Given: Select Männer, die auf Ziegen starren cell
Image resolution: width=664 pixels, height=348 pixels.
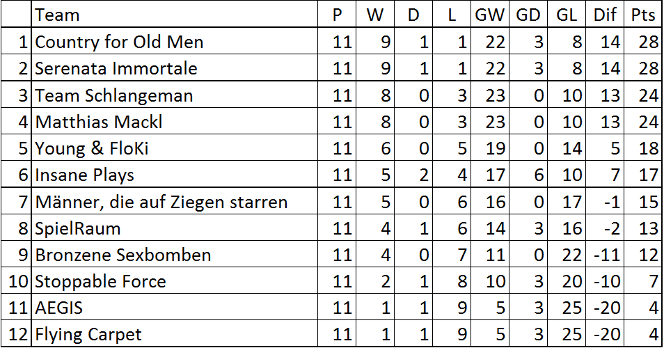Looking at the screenshot, I should tap(175, 200).
